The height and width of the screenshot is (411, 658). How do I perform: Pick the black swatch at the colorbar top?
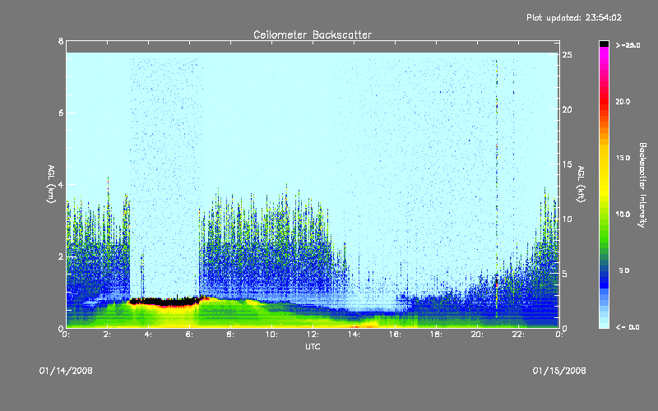point(604,44)
